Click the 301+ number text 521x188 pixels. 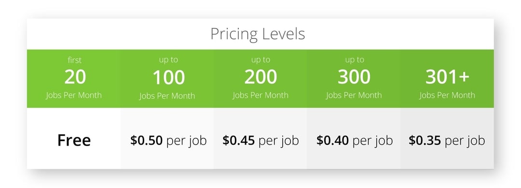[x=447, y=78]
